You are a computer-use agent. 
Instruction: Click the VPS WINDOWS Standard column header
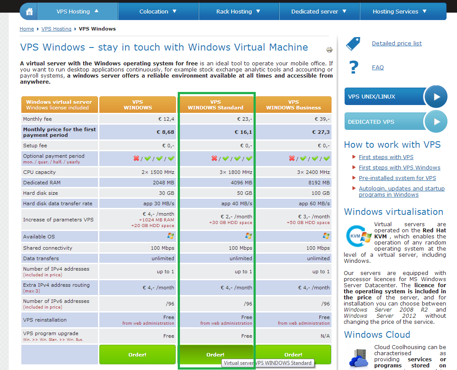(215, 105)
